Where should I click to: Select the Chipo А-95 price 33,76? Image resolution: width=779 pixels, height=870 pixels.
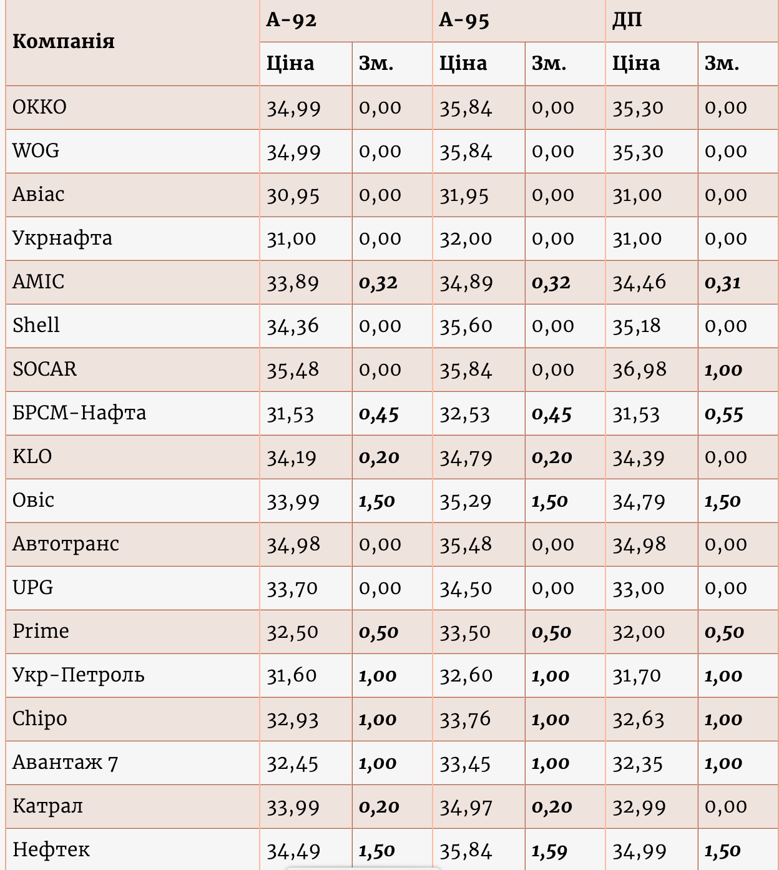[x=465, y=720]
